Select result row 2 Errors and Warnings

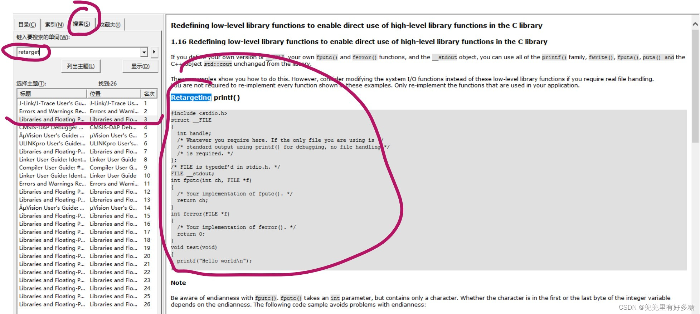pyautogui.click(x=87, y=111)
